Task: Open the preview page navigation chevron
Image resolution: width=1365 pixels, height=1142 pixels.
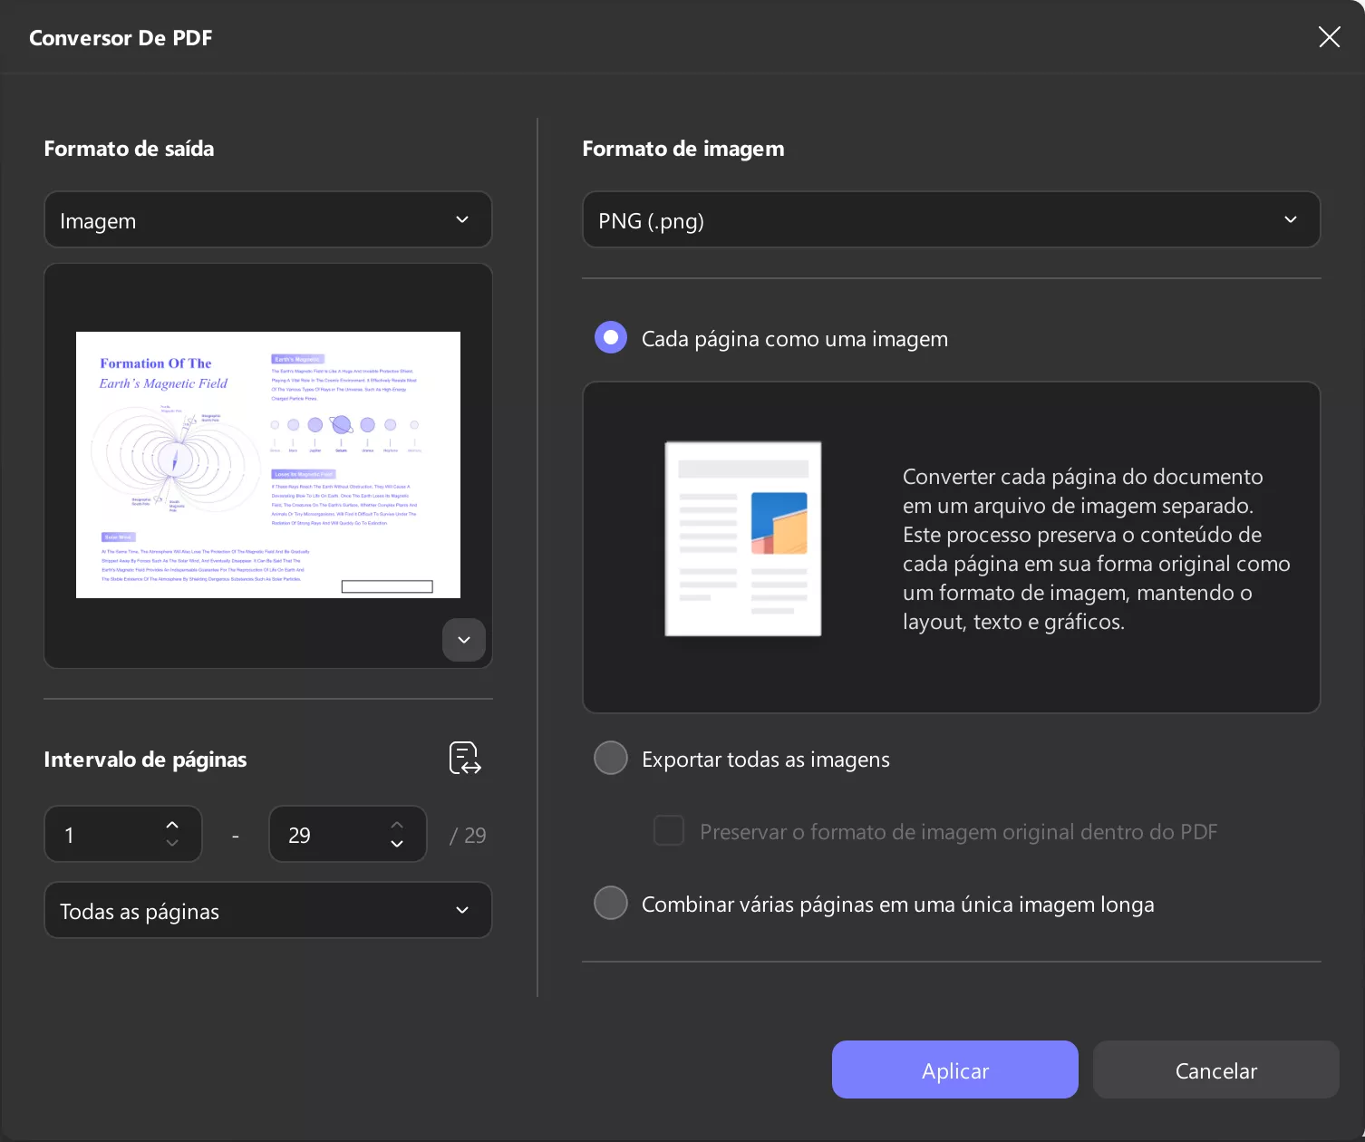Action: [x=463, y=640]
